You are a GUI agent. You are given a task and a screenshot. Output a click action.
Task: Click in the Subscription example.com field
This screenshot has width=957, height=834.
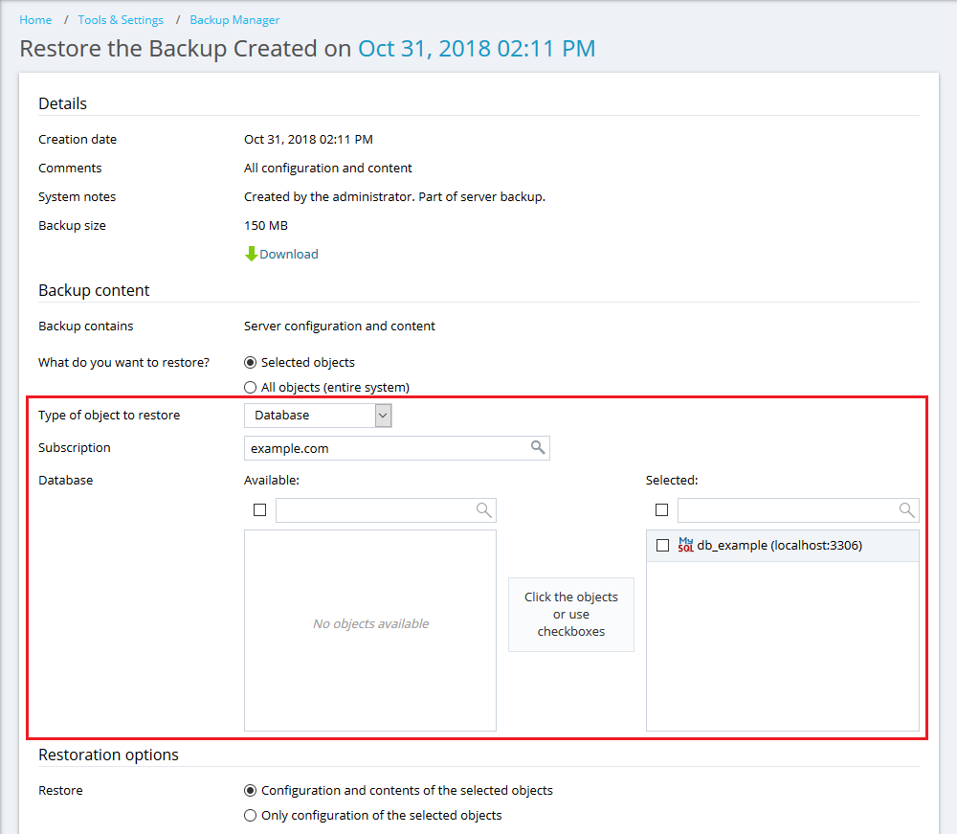(383, 448)
